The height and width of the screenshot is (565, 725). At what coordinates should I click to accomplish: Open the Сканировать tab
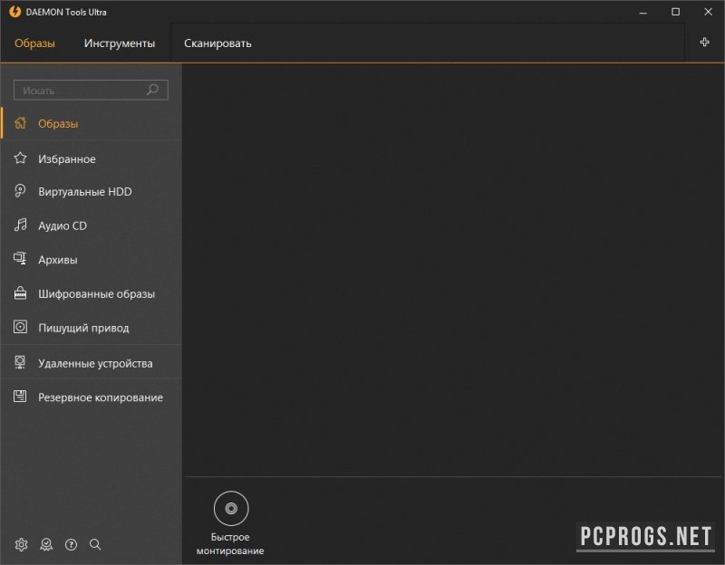pyautogui.click(x=217, y=43)
